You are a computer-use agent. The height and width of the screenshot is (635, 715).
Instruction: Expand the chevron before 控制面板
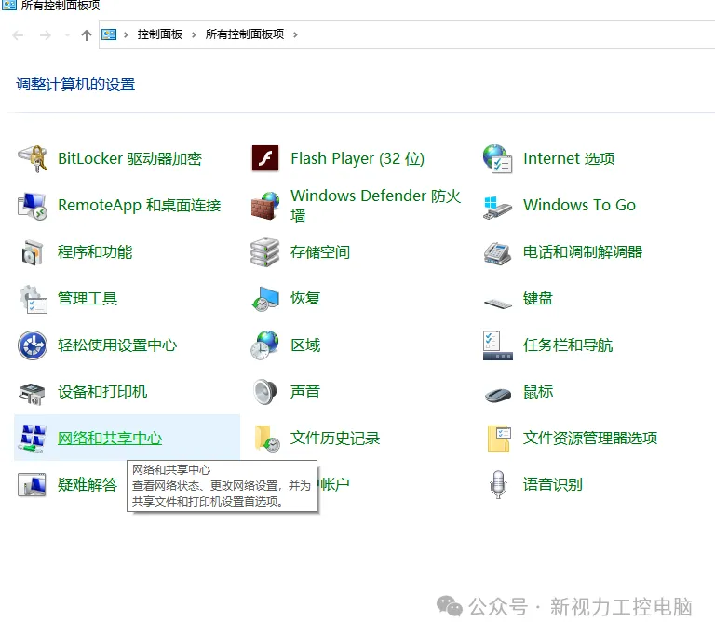click(126, 34)
